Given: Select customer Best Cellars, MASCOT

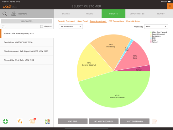Looking at the screenshot, I should 26,42.
